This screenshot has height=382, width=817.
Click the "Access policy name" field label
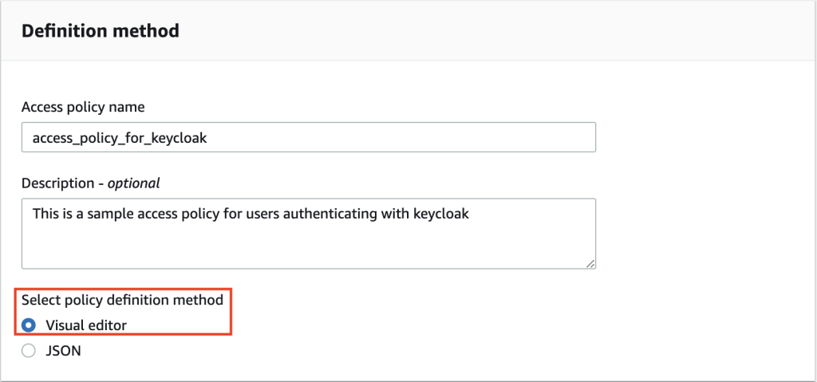(x=83, y=108)
